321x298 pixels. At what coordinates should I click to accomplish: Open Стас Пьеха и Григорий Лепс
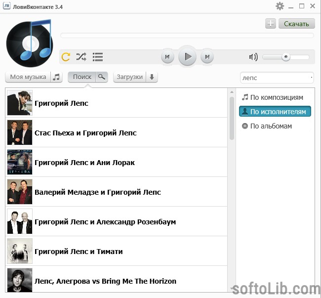(x=116, y=132)
